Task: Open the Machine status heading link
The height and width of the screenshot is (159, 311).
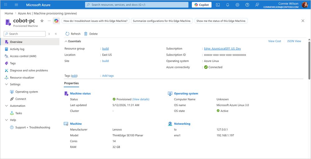Action: tap(80, 93)
